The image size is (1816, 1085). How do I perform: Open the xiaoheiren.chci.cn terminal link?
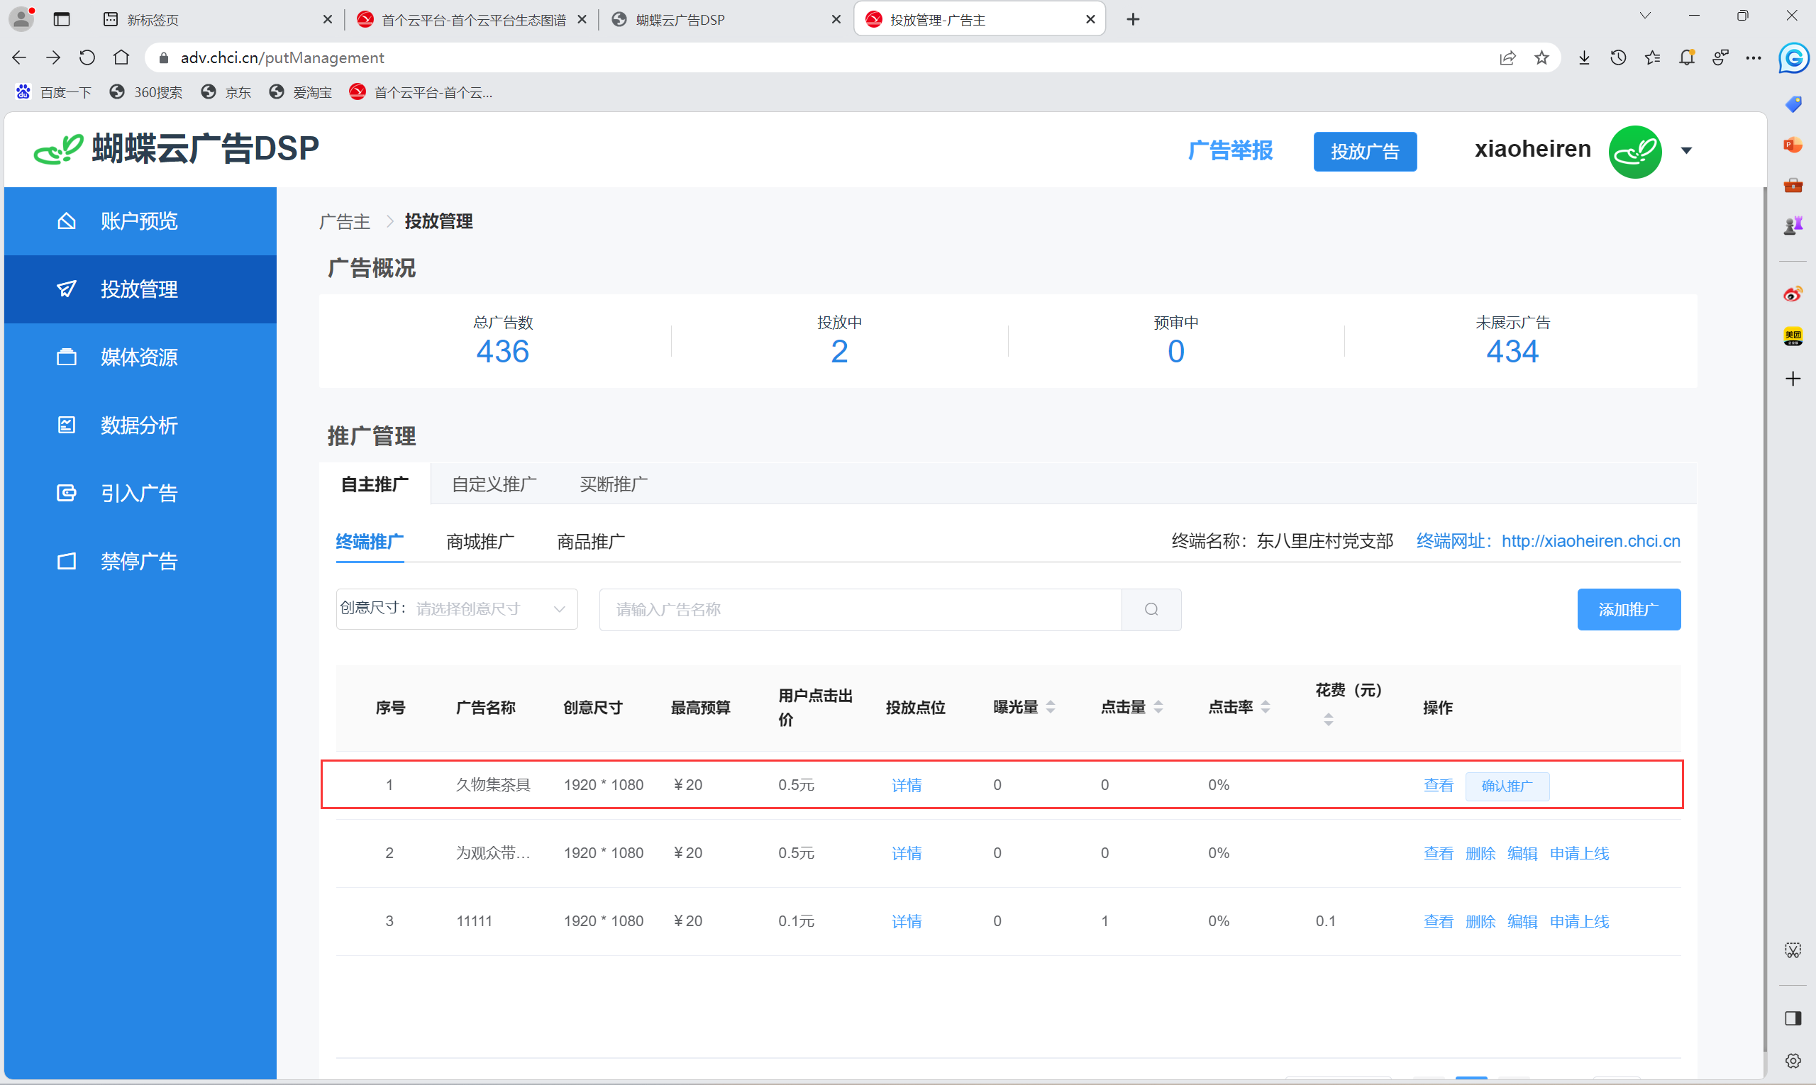[x=1590, y=541]
